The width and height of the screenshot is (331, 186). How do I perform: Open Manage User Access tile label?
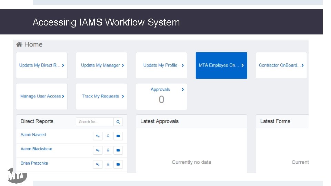coord(41,96)
